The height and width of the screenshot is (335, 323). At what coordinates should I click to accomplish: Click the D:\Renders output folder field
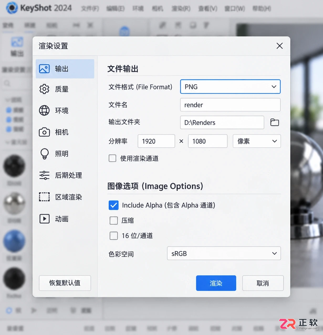[x=222, y=122]
